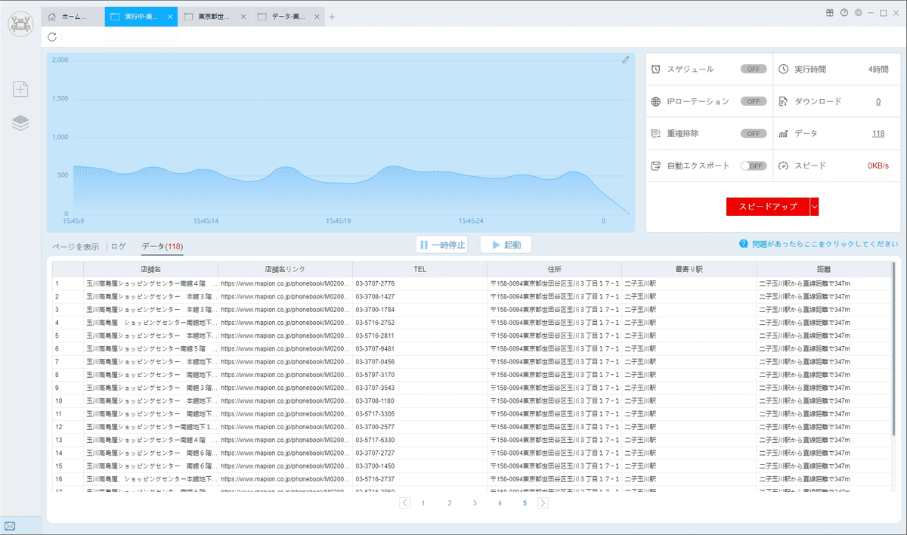Select the TEL cell 03-3700-2577

coord(419,427)
